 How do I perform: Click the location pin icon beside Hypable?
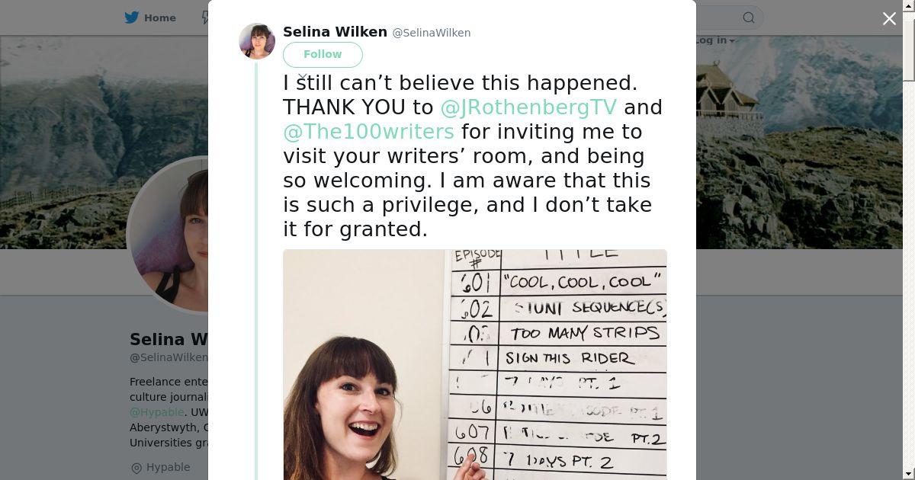[x=136, y=468]
